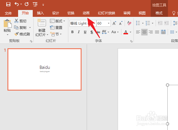Image resolution: width=178 pixels, height=130 pixels.
Task: Click the 新建幻灯片 icon
Action: tap(42, 23)
